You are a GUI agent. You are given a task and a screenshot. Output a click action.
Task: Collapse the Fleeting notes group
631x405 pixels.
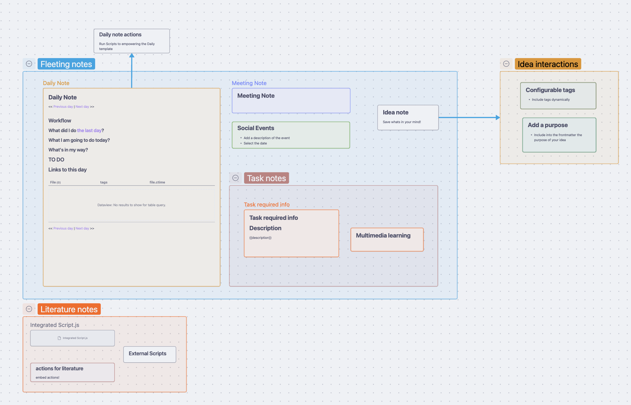click(29, 64)
